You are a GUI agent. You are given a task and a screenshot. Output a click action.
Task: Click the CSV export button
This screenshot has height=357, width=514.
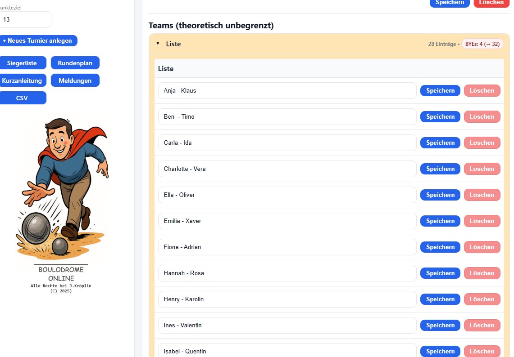(22, 98)
